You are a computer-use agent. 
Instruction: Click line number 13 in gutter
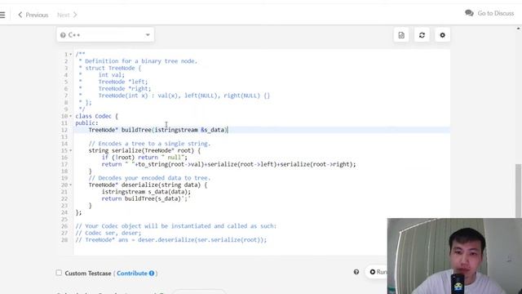pos(64,137)
